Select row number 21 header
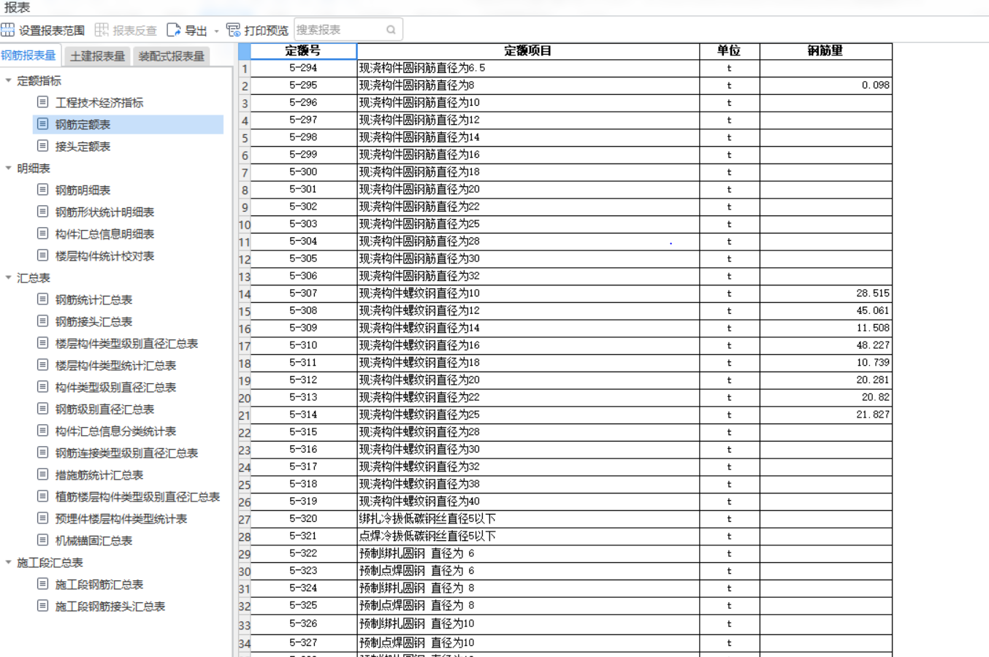The image size is (989, 657). click(244, 415)
